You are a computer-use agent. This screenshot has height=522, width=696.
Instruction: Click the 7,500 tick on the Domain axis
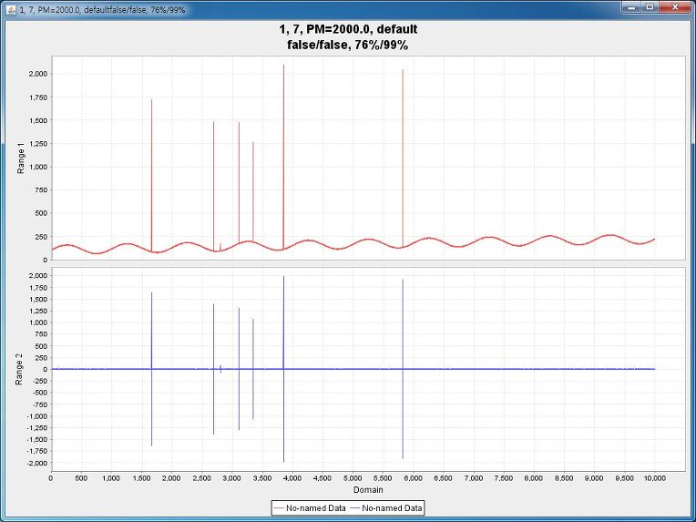coord(504,478)
